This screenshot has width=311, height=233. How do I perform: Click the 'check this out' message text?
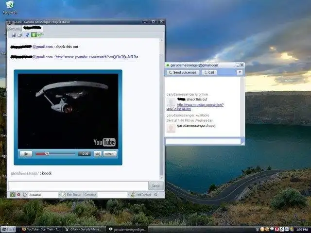coord(67,47)
